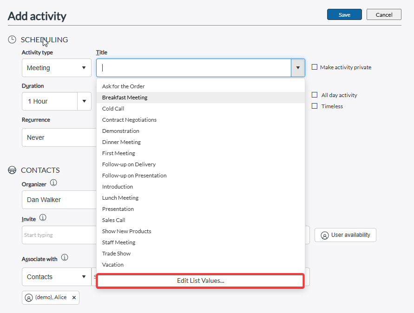Screen dimensions: 414x313
Task: Open the Associate with Contacts dropdown
Action: [57, 277]
